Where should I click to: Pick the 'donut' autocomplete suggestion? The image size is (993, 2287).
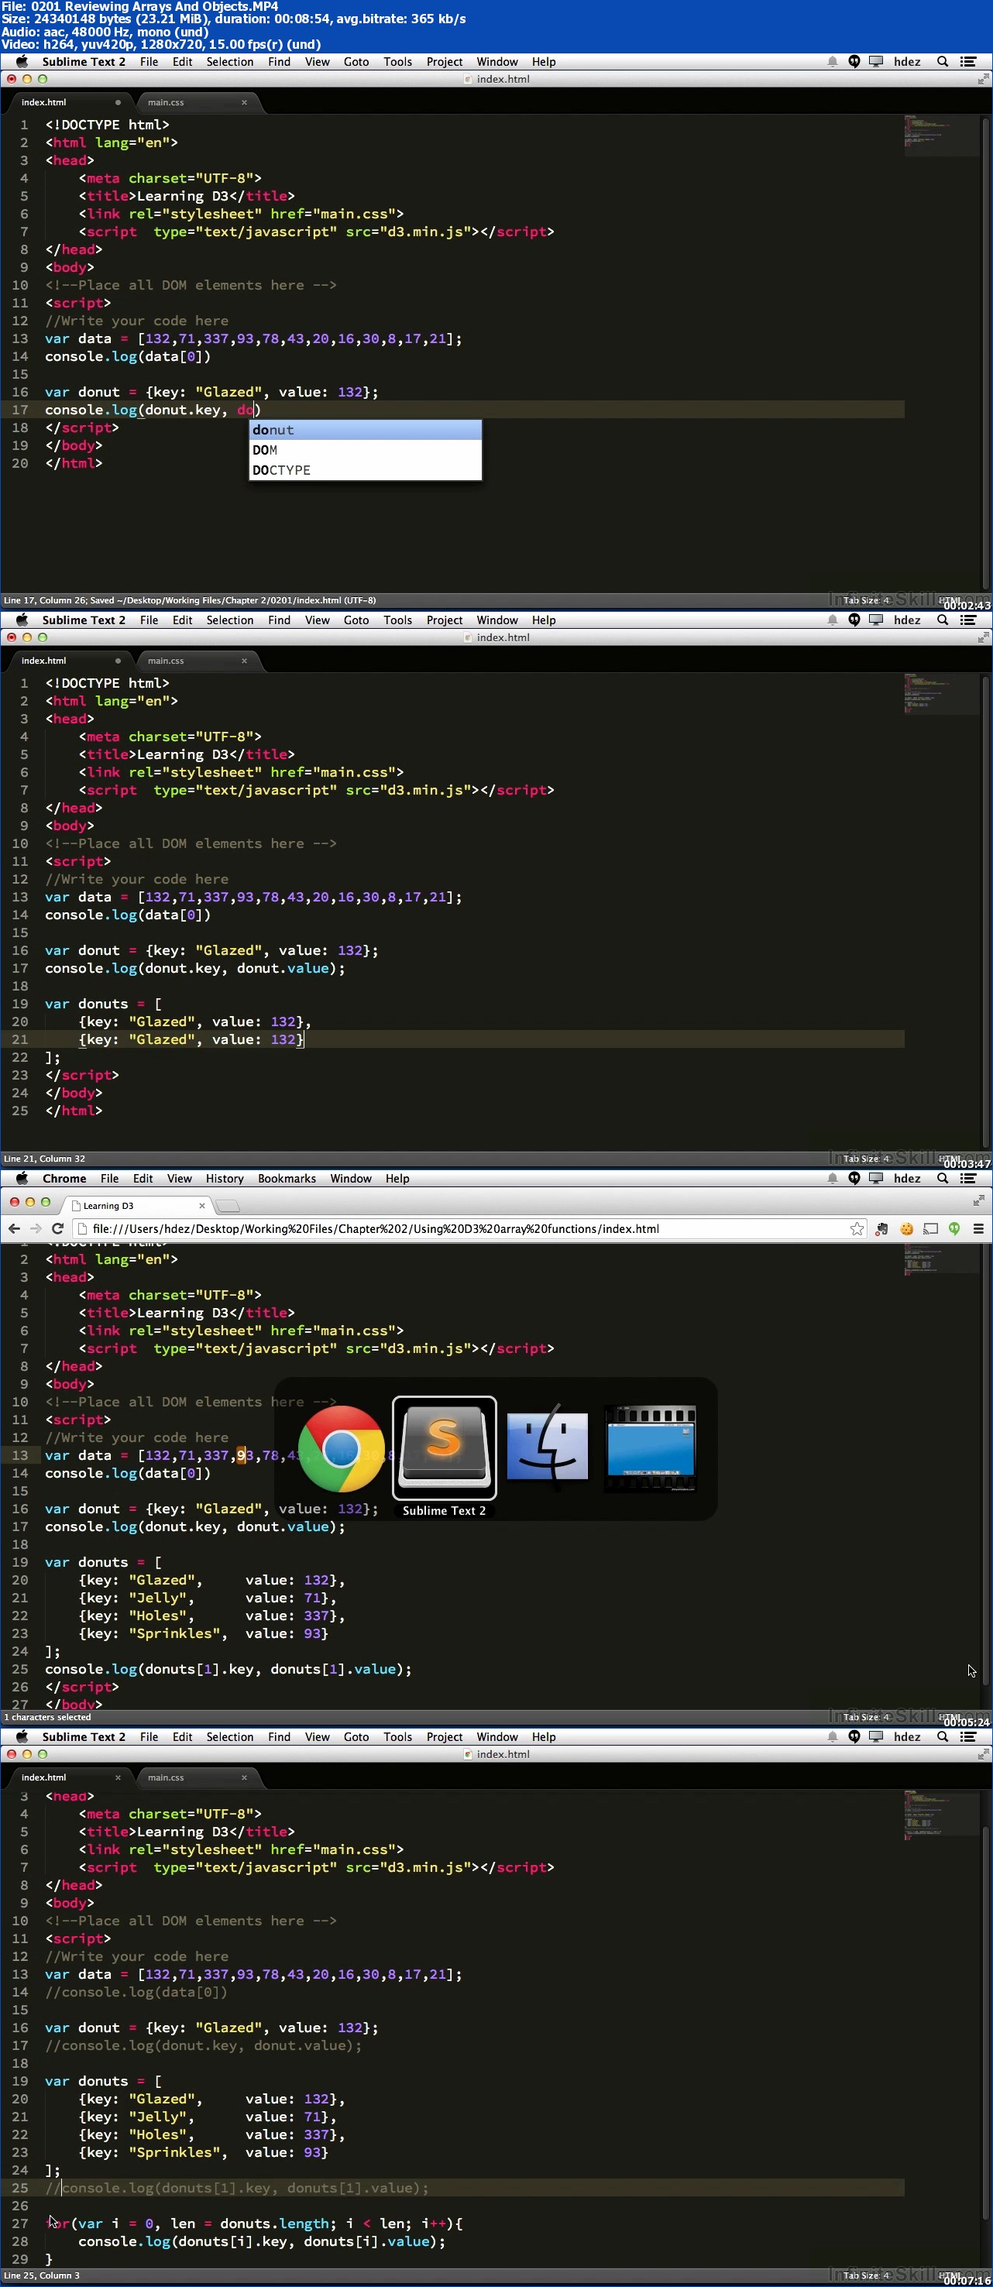click(365, 430)
